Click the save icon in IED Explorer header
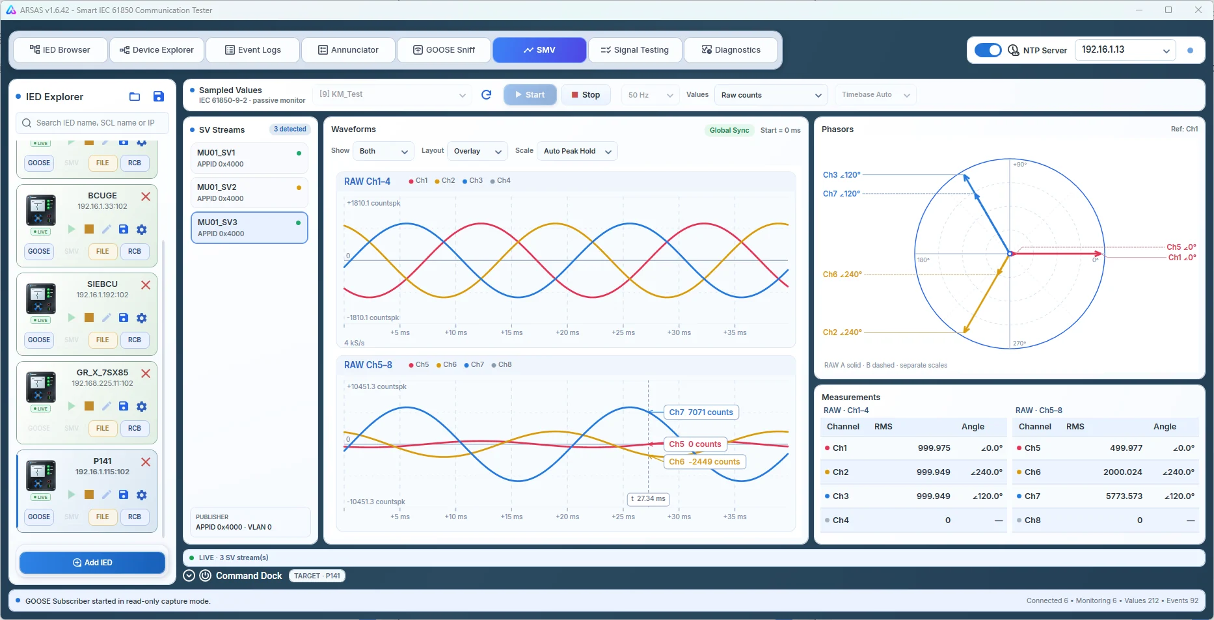Screen dimensions: 1214x620 (x=158, y=96)
